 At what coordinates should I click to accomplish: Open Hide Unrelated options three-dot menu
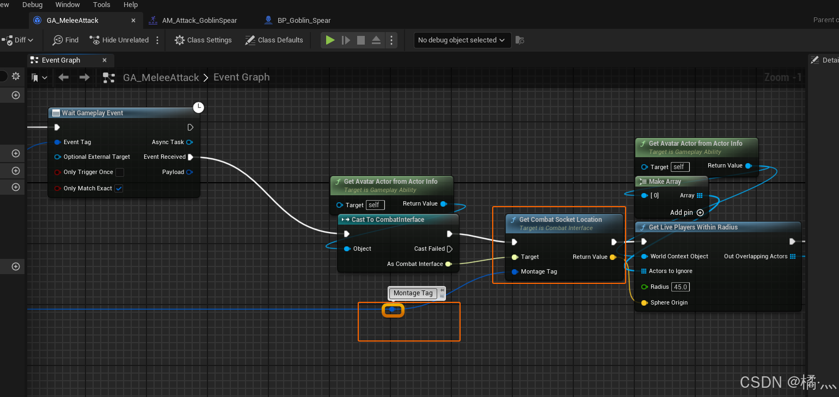(x=157, y=40)
